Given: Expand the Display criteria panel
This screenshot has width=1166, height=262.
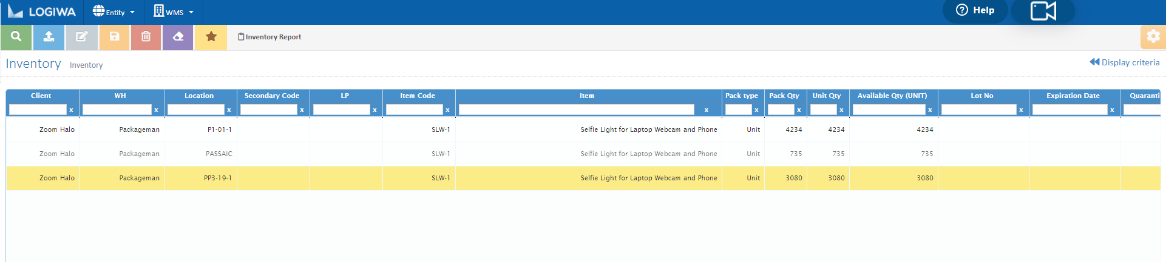Looking at the screenshot, I should 1125,62.
